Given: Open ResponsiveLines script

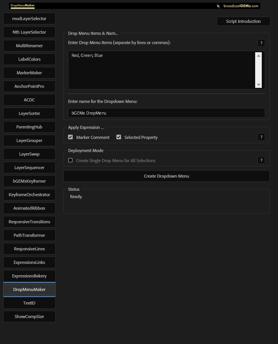Looking at the screenshot, I should [x=29, y=249].
